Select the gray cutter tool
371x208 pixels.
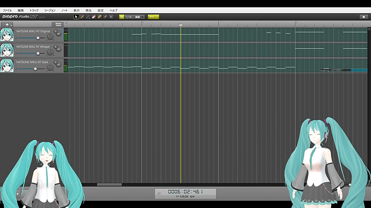click(105, 17)
